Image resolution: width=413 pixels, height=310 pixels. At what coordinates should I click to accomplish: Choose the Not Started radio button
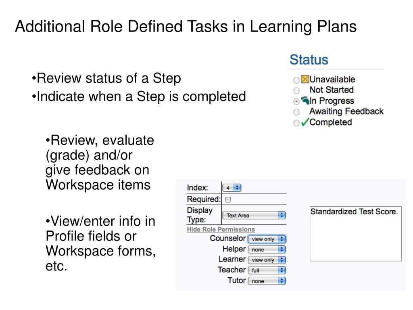click(x=296, y=90)
